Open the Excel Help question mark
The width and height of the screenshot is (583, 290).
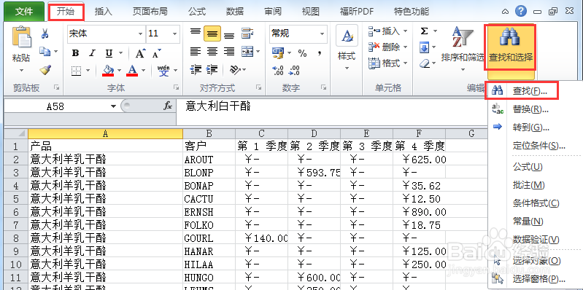point(522,11)
